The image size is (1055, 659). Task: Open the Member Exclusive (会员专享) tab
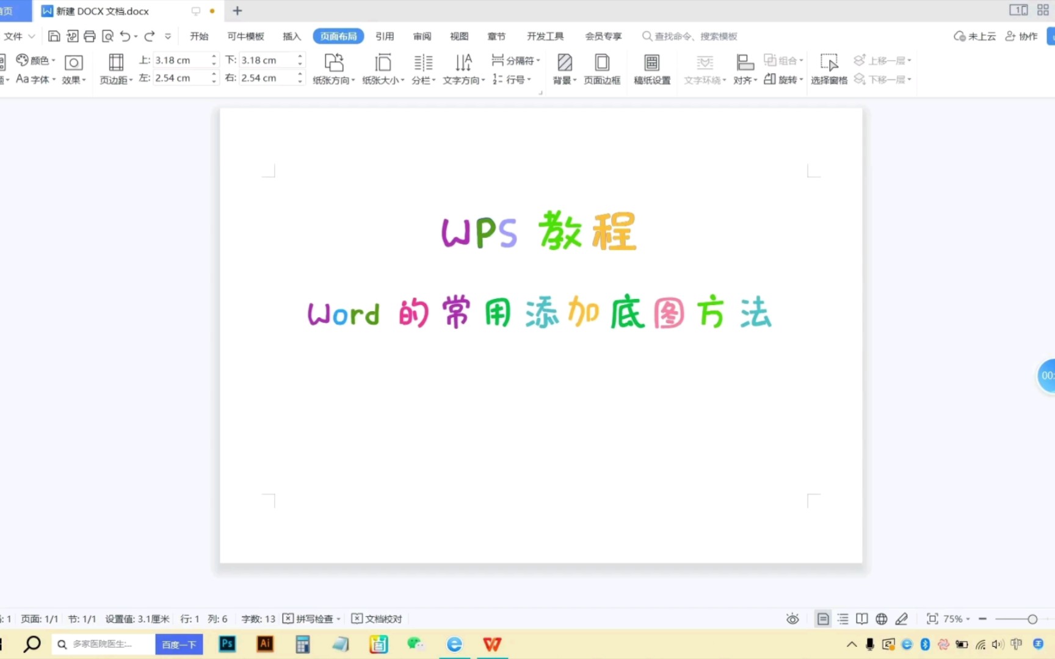(x=603, y=36)
